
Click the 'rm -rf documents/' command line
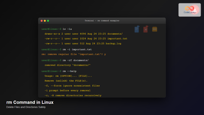click(75, 60)
